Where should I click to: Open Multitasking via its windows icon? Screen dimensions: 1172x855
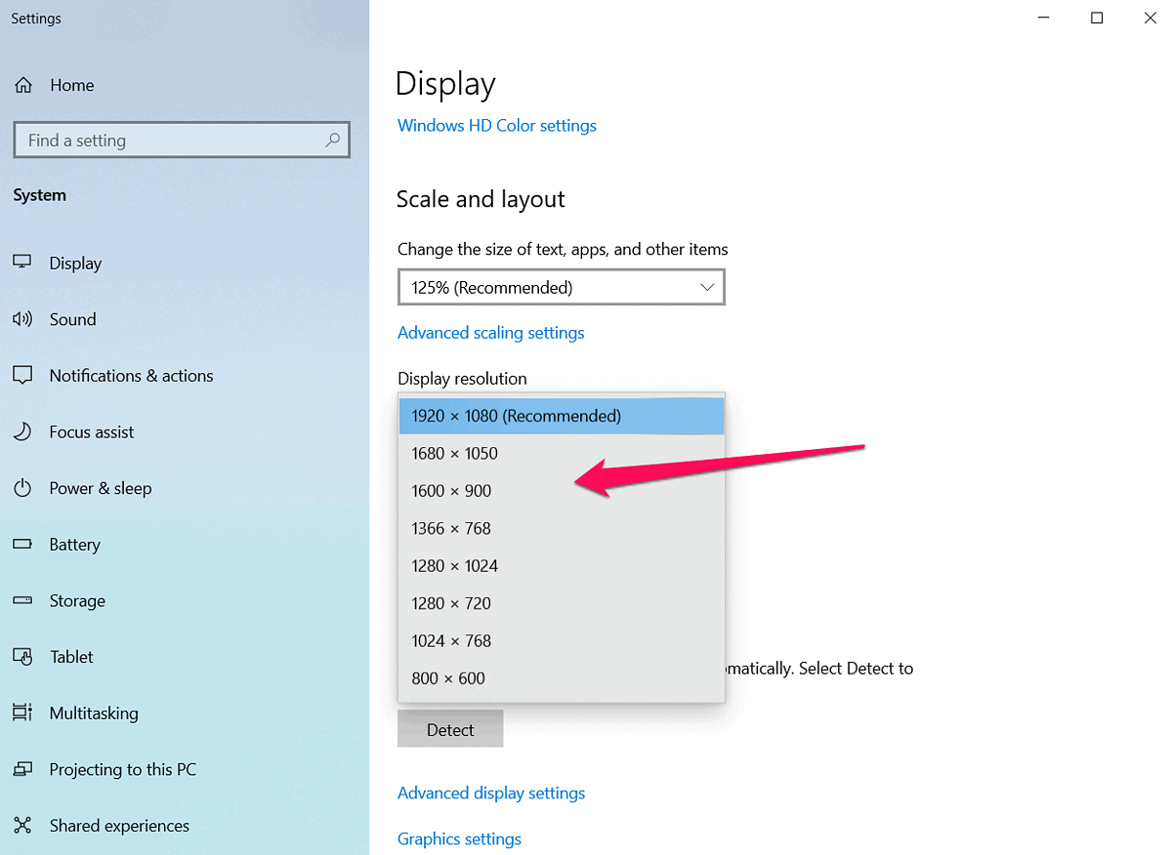pos(23,713)
